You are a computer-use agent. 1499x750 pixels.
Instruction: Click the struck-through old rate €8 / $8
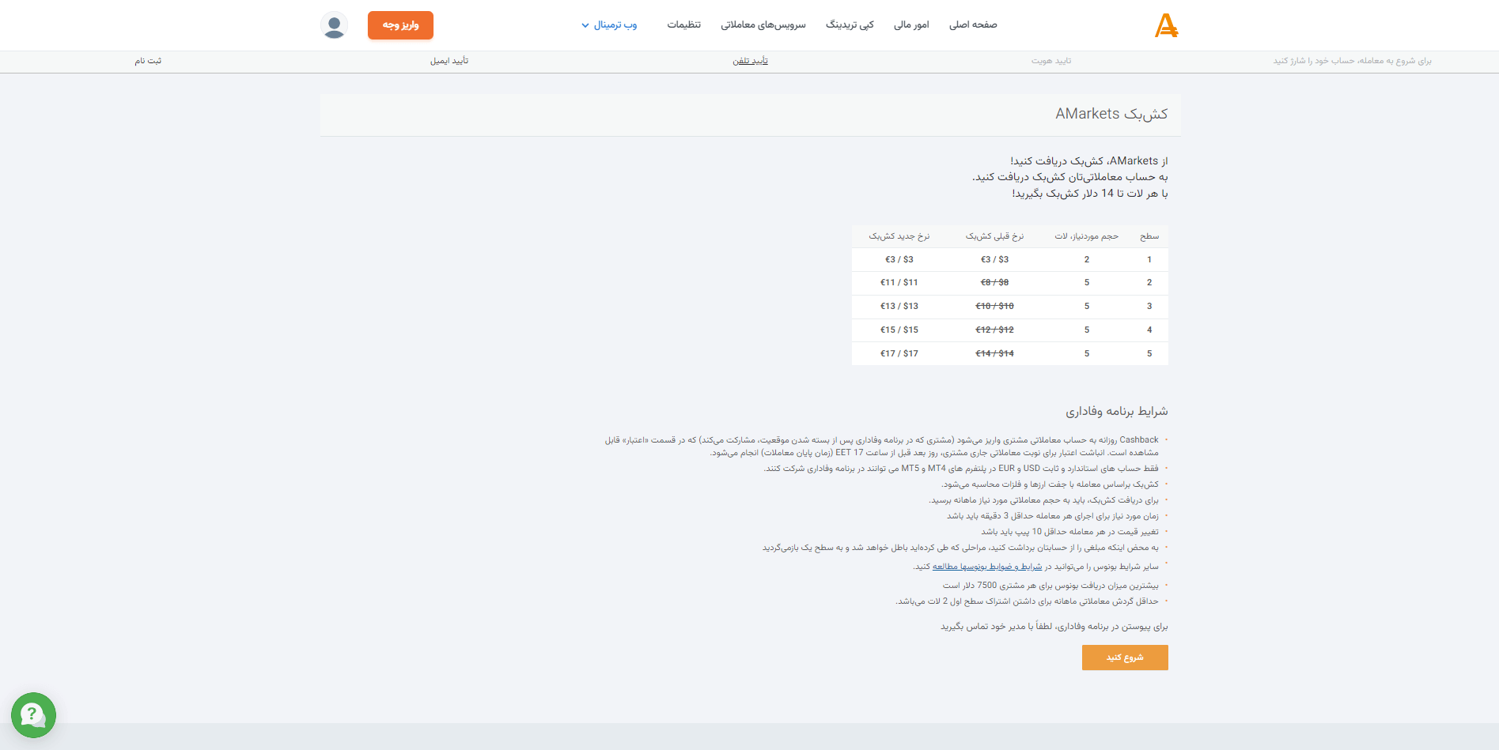coord(994,282)
